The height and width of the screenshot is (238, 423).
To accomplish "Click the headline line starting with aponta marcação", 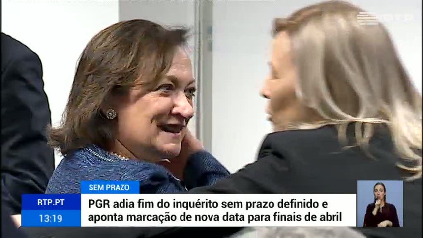I will tap(215, 217).
